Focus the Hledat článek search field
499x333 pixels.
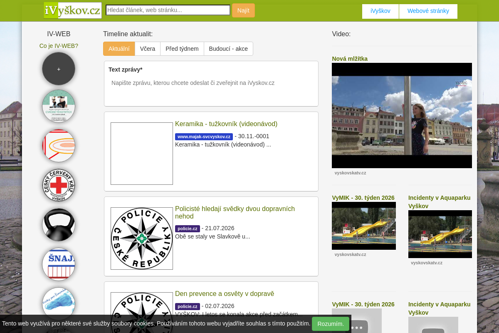tap(168, 10)
